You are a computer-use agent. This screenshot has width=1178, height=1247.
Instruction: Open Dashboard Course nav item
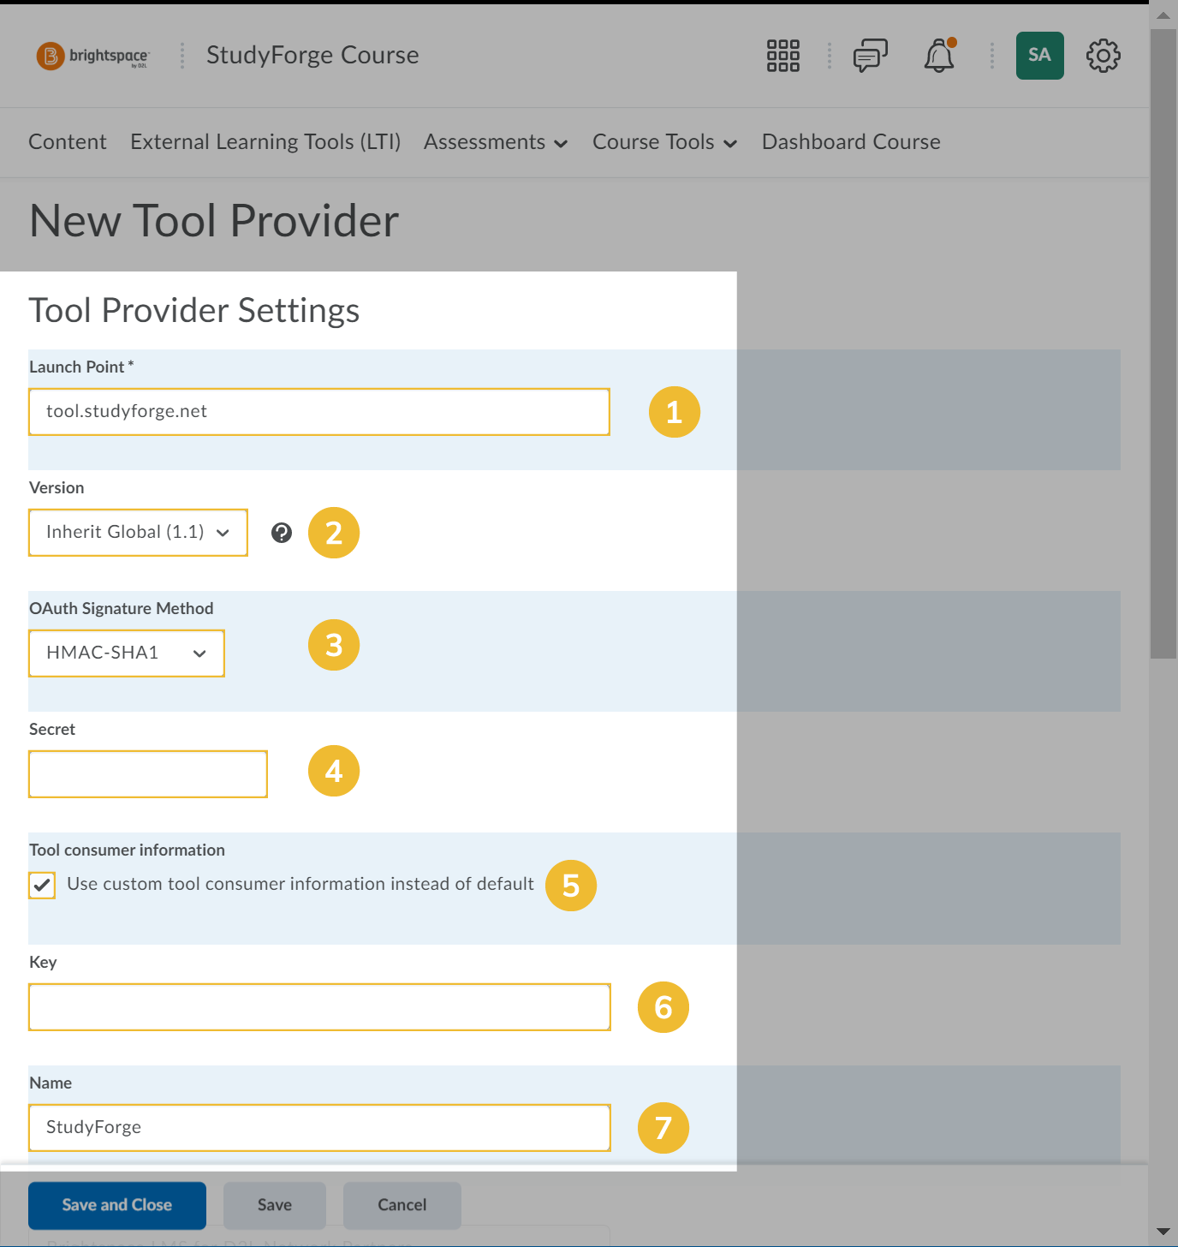coord(851,142)
